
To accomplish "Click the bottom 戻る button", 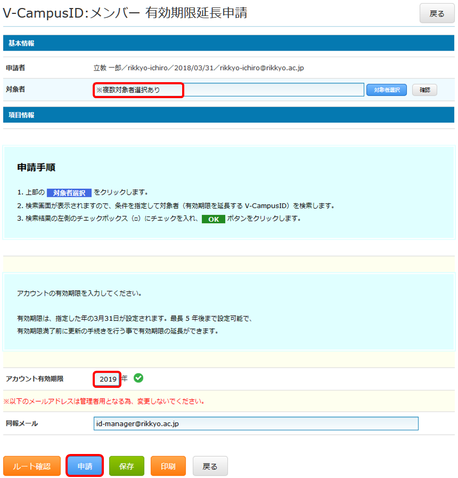I will 210,466.
